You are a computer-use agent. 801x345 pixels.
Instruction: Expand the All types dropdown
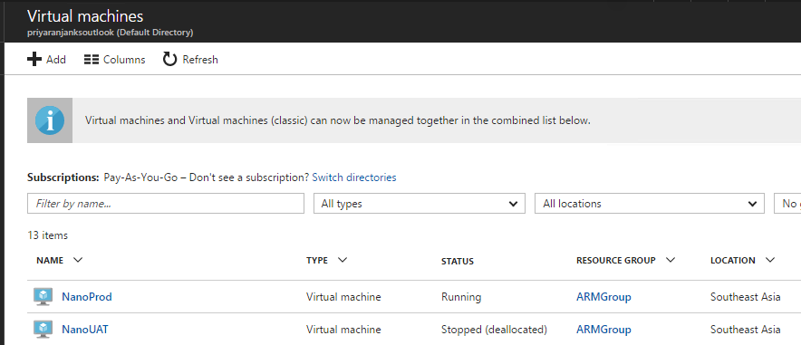tap(420, 204)
